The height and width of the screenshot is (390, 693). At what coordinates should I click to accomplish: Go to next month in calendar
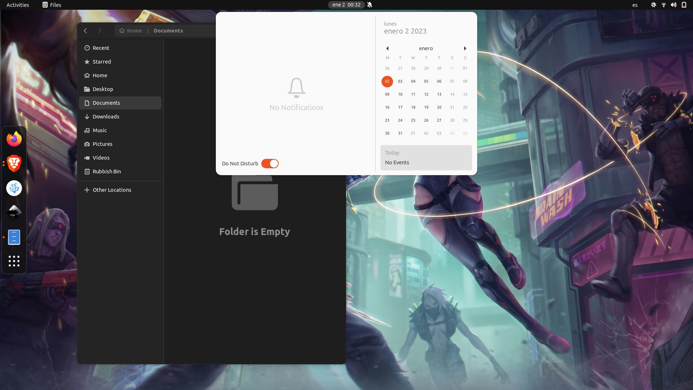[x=465, y=48]
